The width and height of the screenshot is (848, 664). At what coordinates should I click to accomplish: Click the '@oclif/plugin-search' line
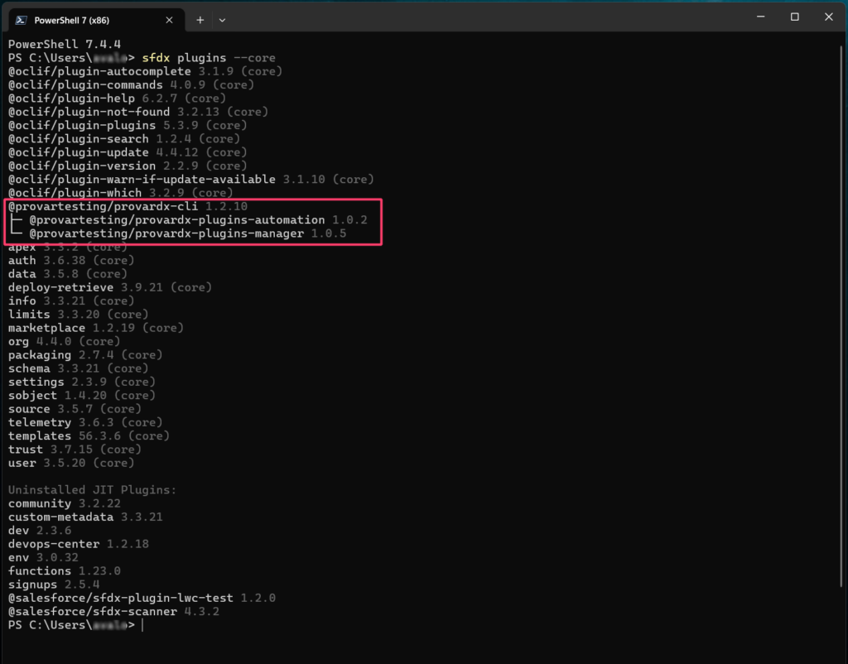124,139
